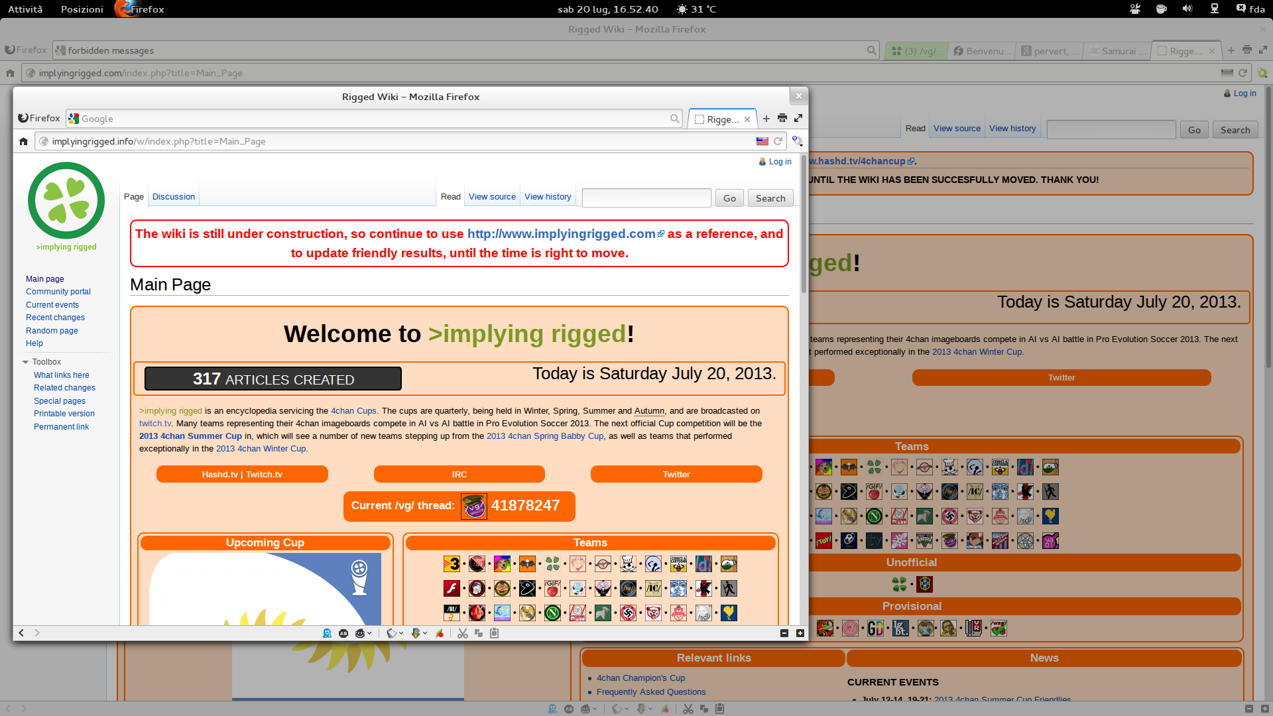Open the implyingrigged.com link in red notice
Viewport: 1273px width, 716px height.
562,234
